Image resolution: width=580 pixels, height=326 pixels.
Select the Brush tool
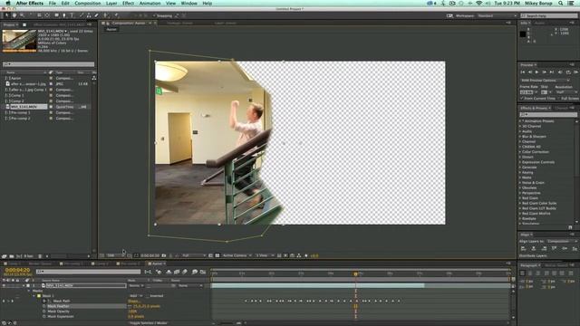pos(82,15)
